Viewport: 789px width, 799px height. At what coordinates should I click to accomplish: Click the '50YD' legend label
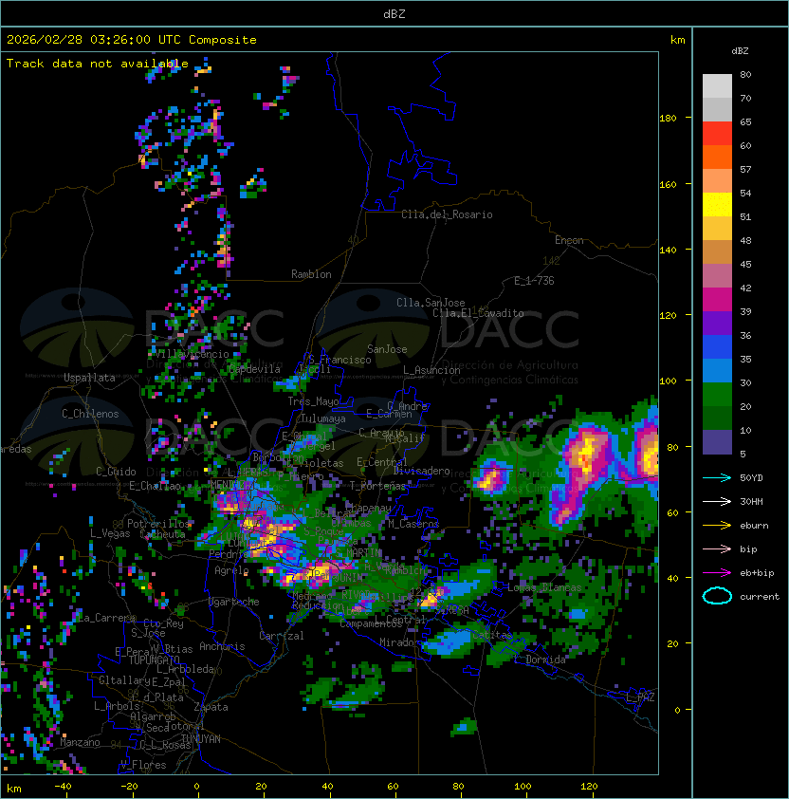[751, 478]
